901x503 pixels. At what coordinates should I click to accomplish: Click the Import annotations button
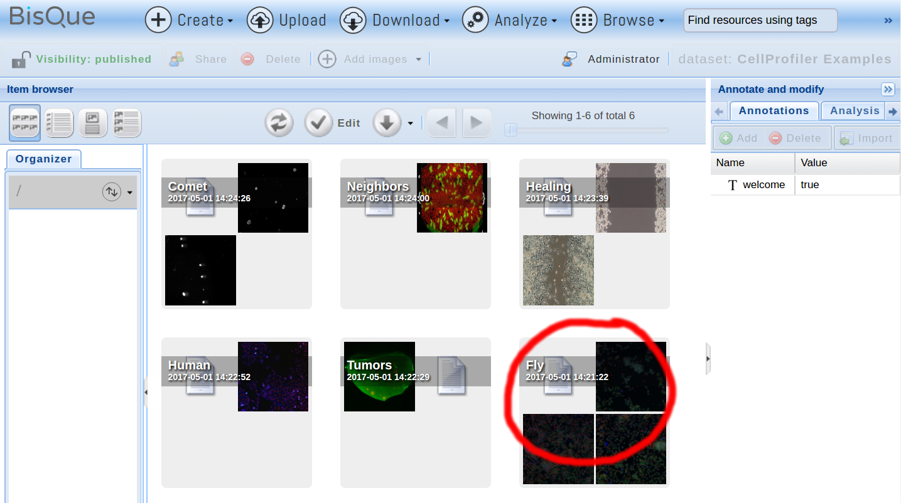tap(866, 138)
